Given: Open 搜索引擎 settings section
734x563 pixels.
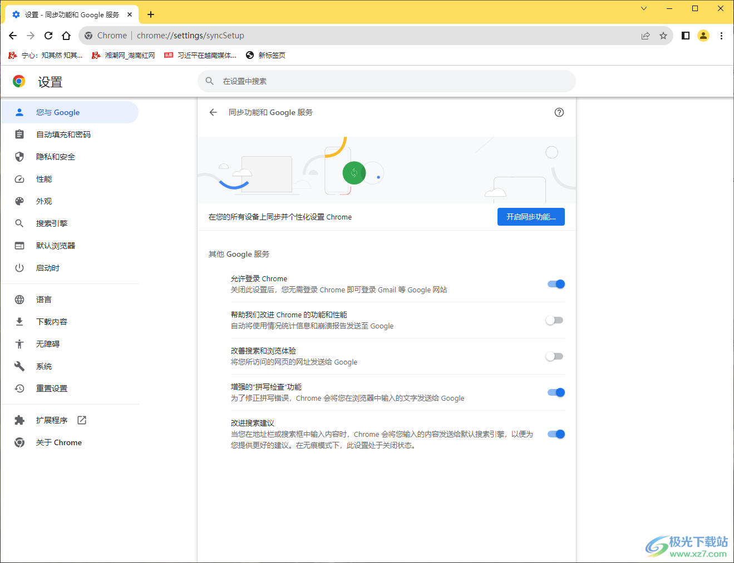Looking at the screenshot, I should pyautogui.click(x=70, y=223).
